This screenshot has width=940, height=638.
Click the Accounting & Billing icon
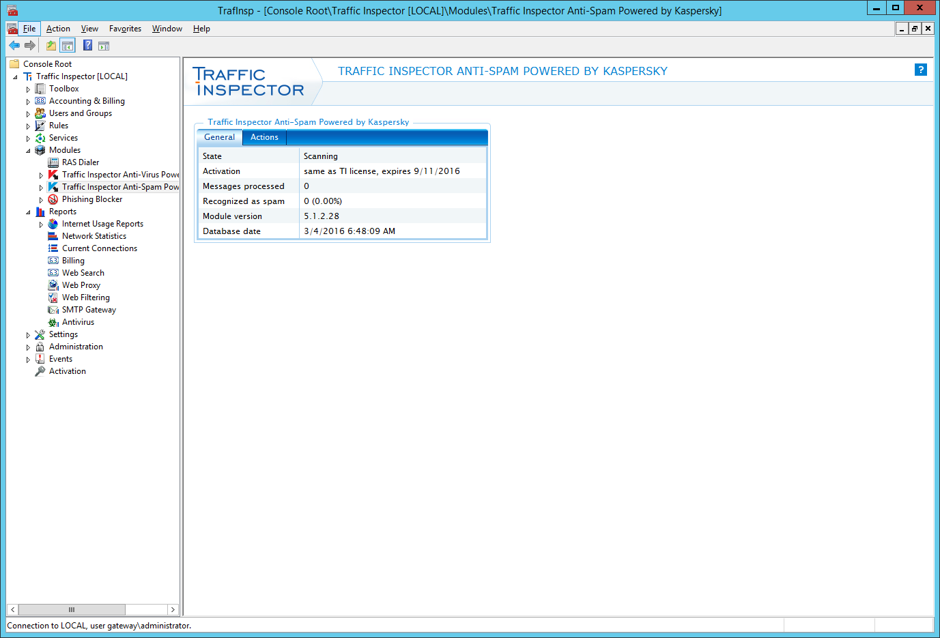[40, 101]
